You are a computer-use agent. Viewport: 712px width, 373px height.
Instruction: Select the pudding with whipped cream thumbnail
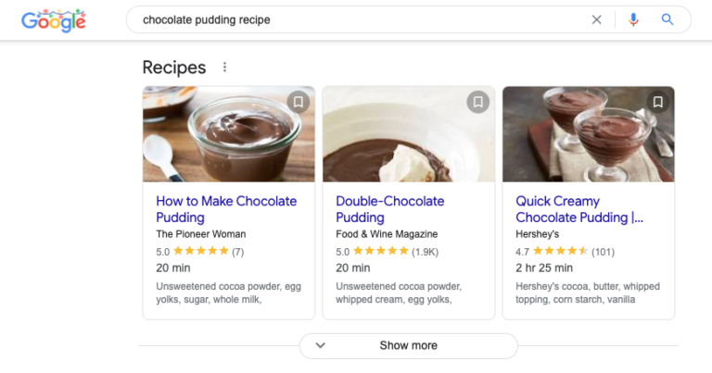(x=409, y=134)
